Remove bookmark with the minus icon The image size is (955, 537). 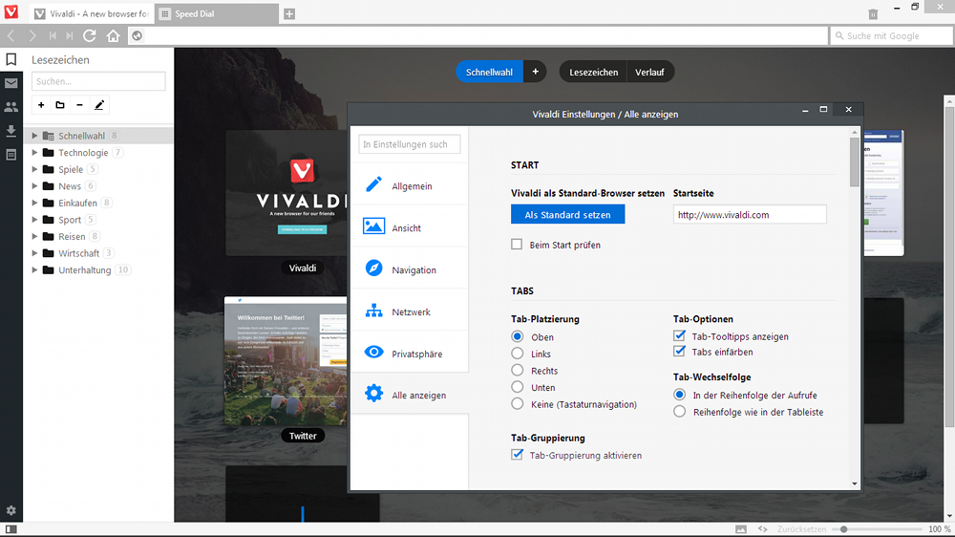pos(79,105)
